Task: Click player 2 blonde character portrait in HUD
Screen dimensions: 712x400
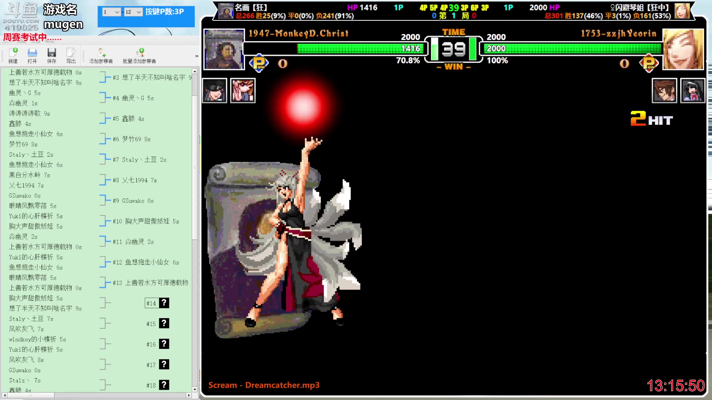Action: [683, 49]
